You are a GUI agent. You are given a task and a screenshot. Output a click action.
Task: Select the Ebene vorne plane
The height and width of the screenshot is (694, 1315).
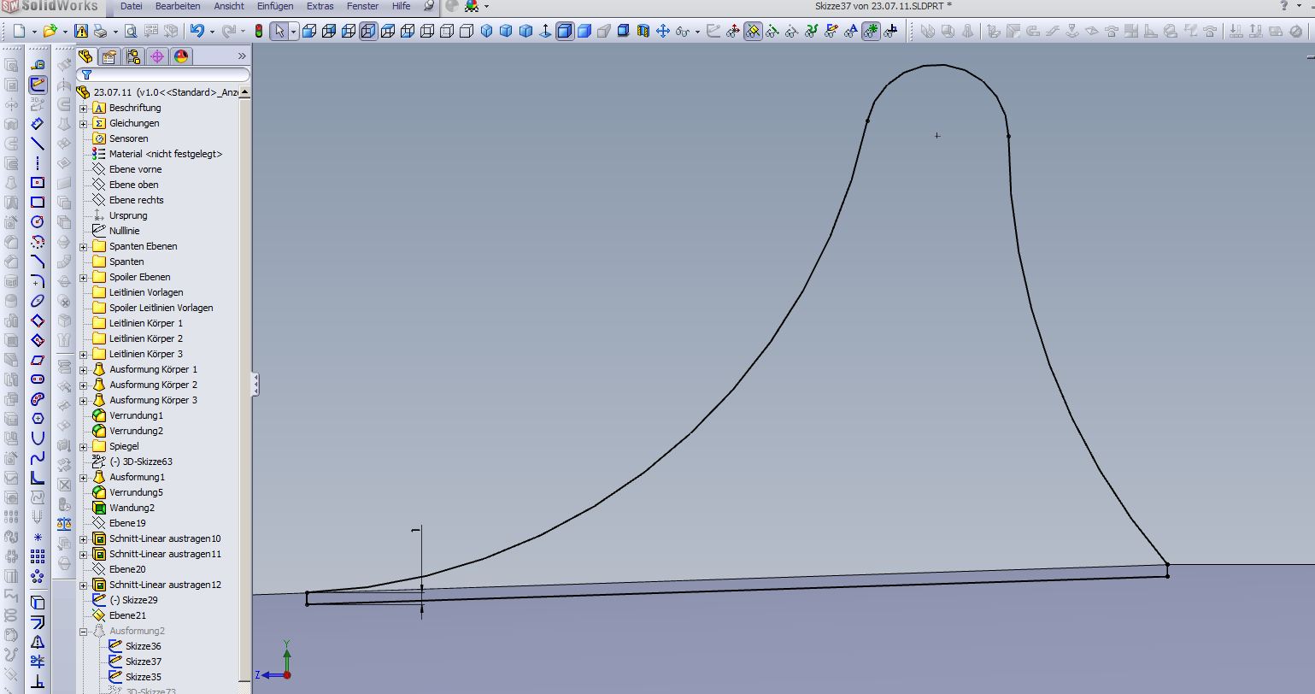tap(135, 169)
